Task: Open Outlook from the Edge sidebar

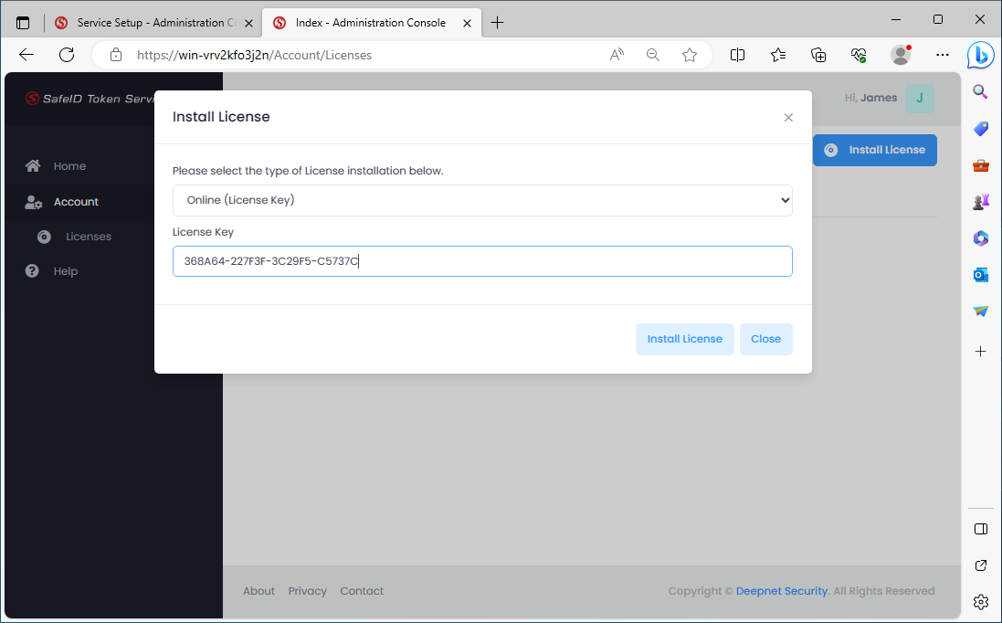Action: (981, 275)
